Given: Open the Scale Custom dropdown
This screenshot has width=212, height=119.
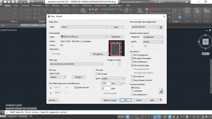Looking at the screenshot, I should (x=113, y=79).
